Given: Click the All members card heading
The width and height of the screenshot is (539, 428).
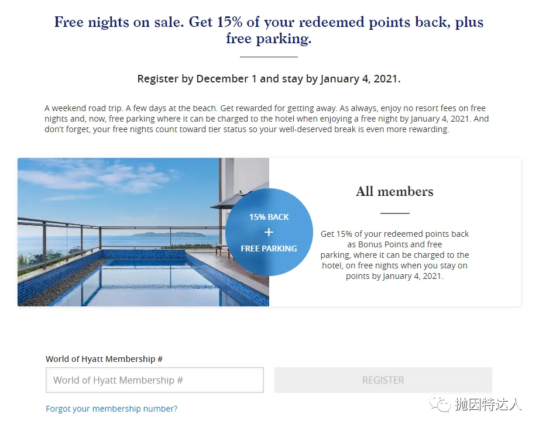Looking at the screenshot, I should click(394, 191).
